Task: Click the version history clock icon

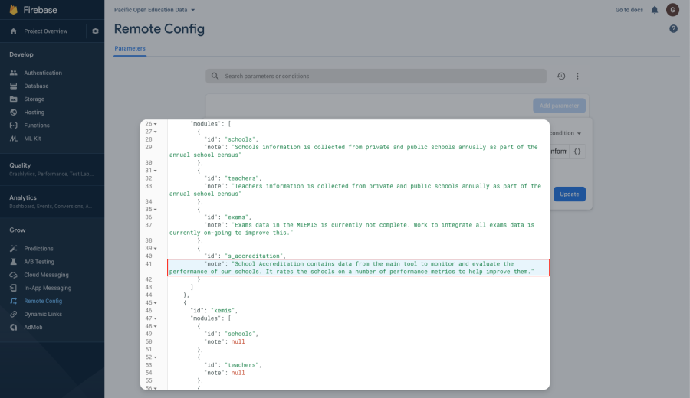Action: 561,77
